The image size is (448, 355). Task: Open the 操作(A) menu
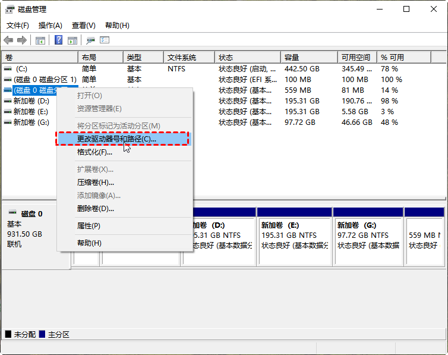51,26
